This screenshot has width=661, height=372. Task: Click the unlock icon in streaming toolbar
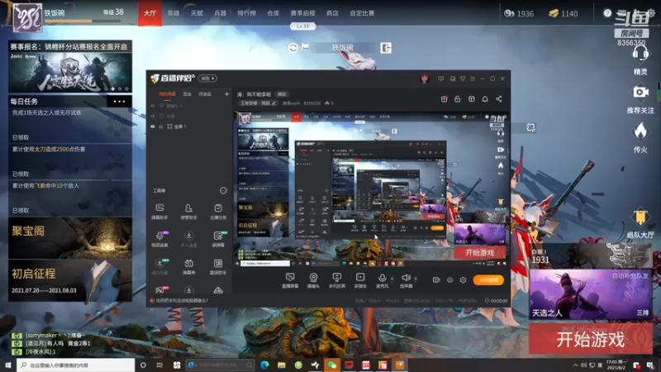[x=458, y=98]
